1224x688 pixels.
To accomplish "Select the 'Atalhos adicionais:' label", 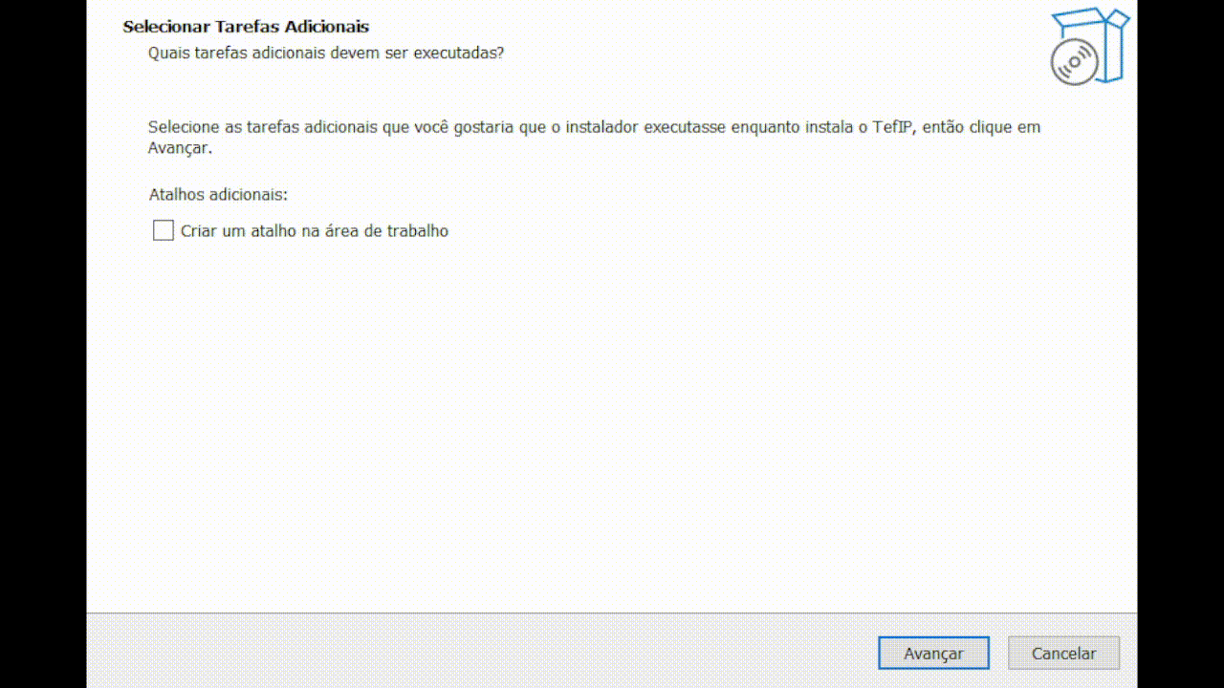I will [216, 194].
